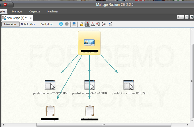Select the yellow highlighted person entity node

89,43
